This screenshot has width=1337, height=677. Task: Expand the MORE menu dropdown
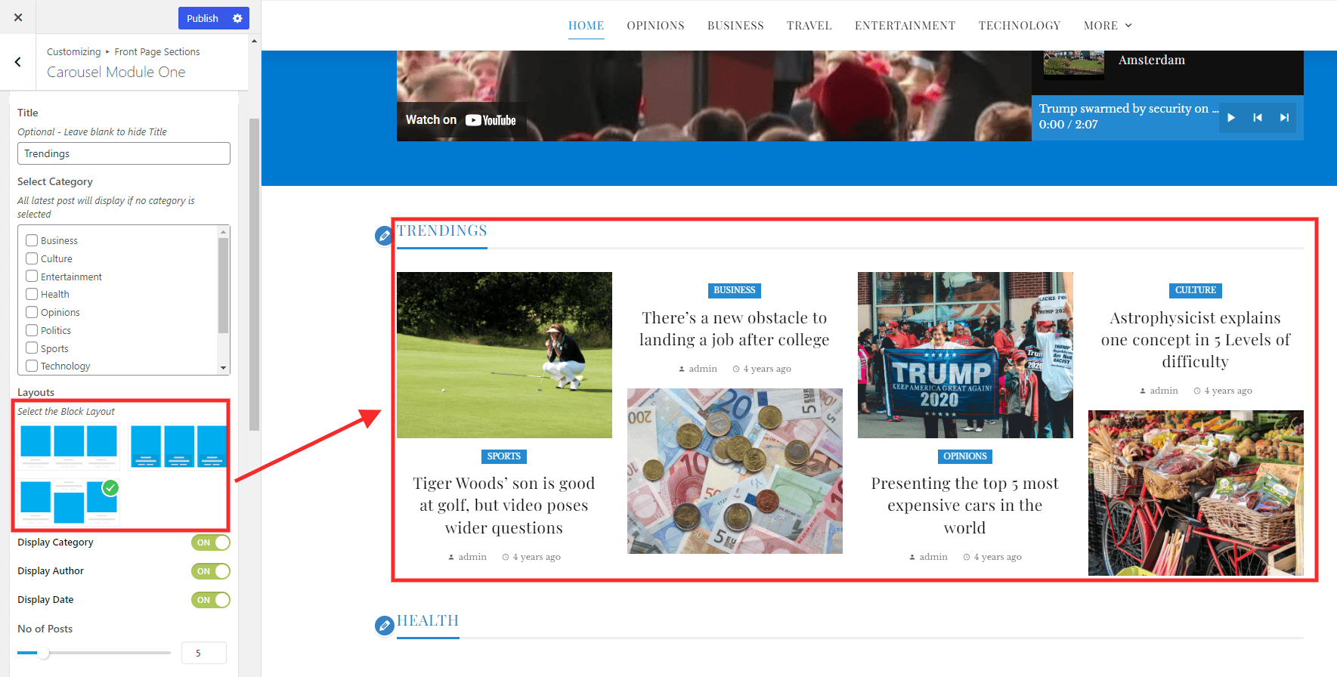1108,26
